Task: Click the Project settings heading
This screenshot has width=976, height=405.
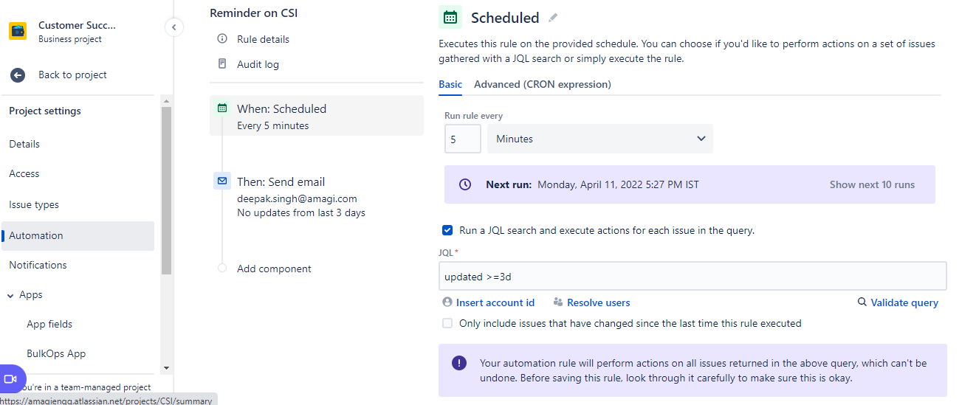Action: (45, 111)
